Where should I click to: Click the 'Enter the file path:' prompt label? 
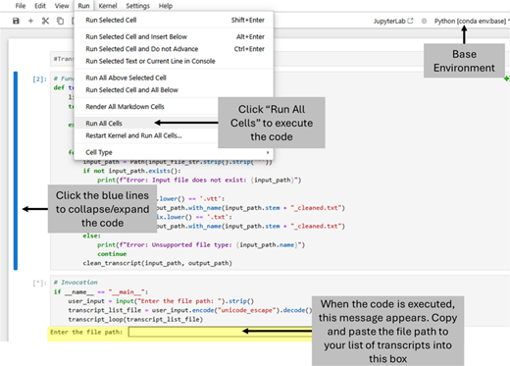point(86,332)
